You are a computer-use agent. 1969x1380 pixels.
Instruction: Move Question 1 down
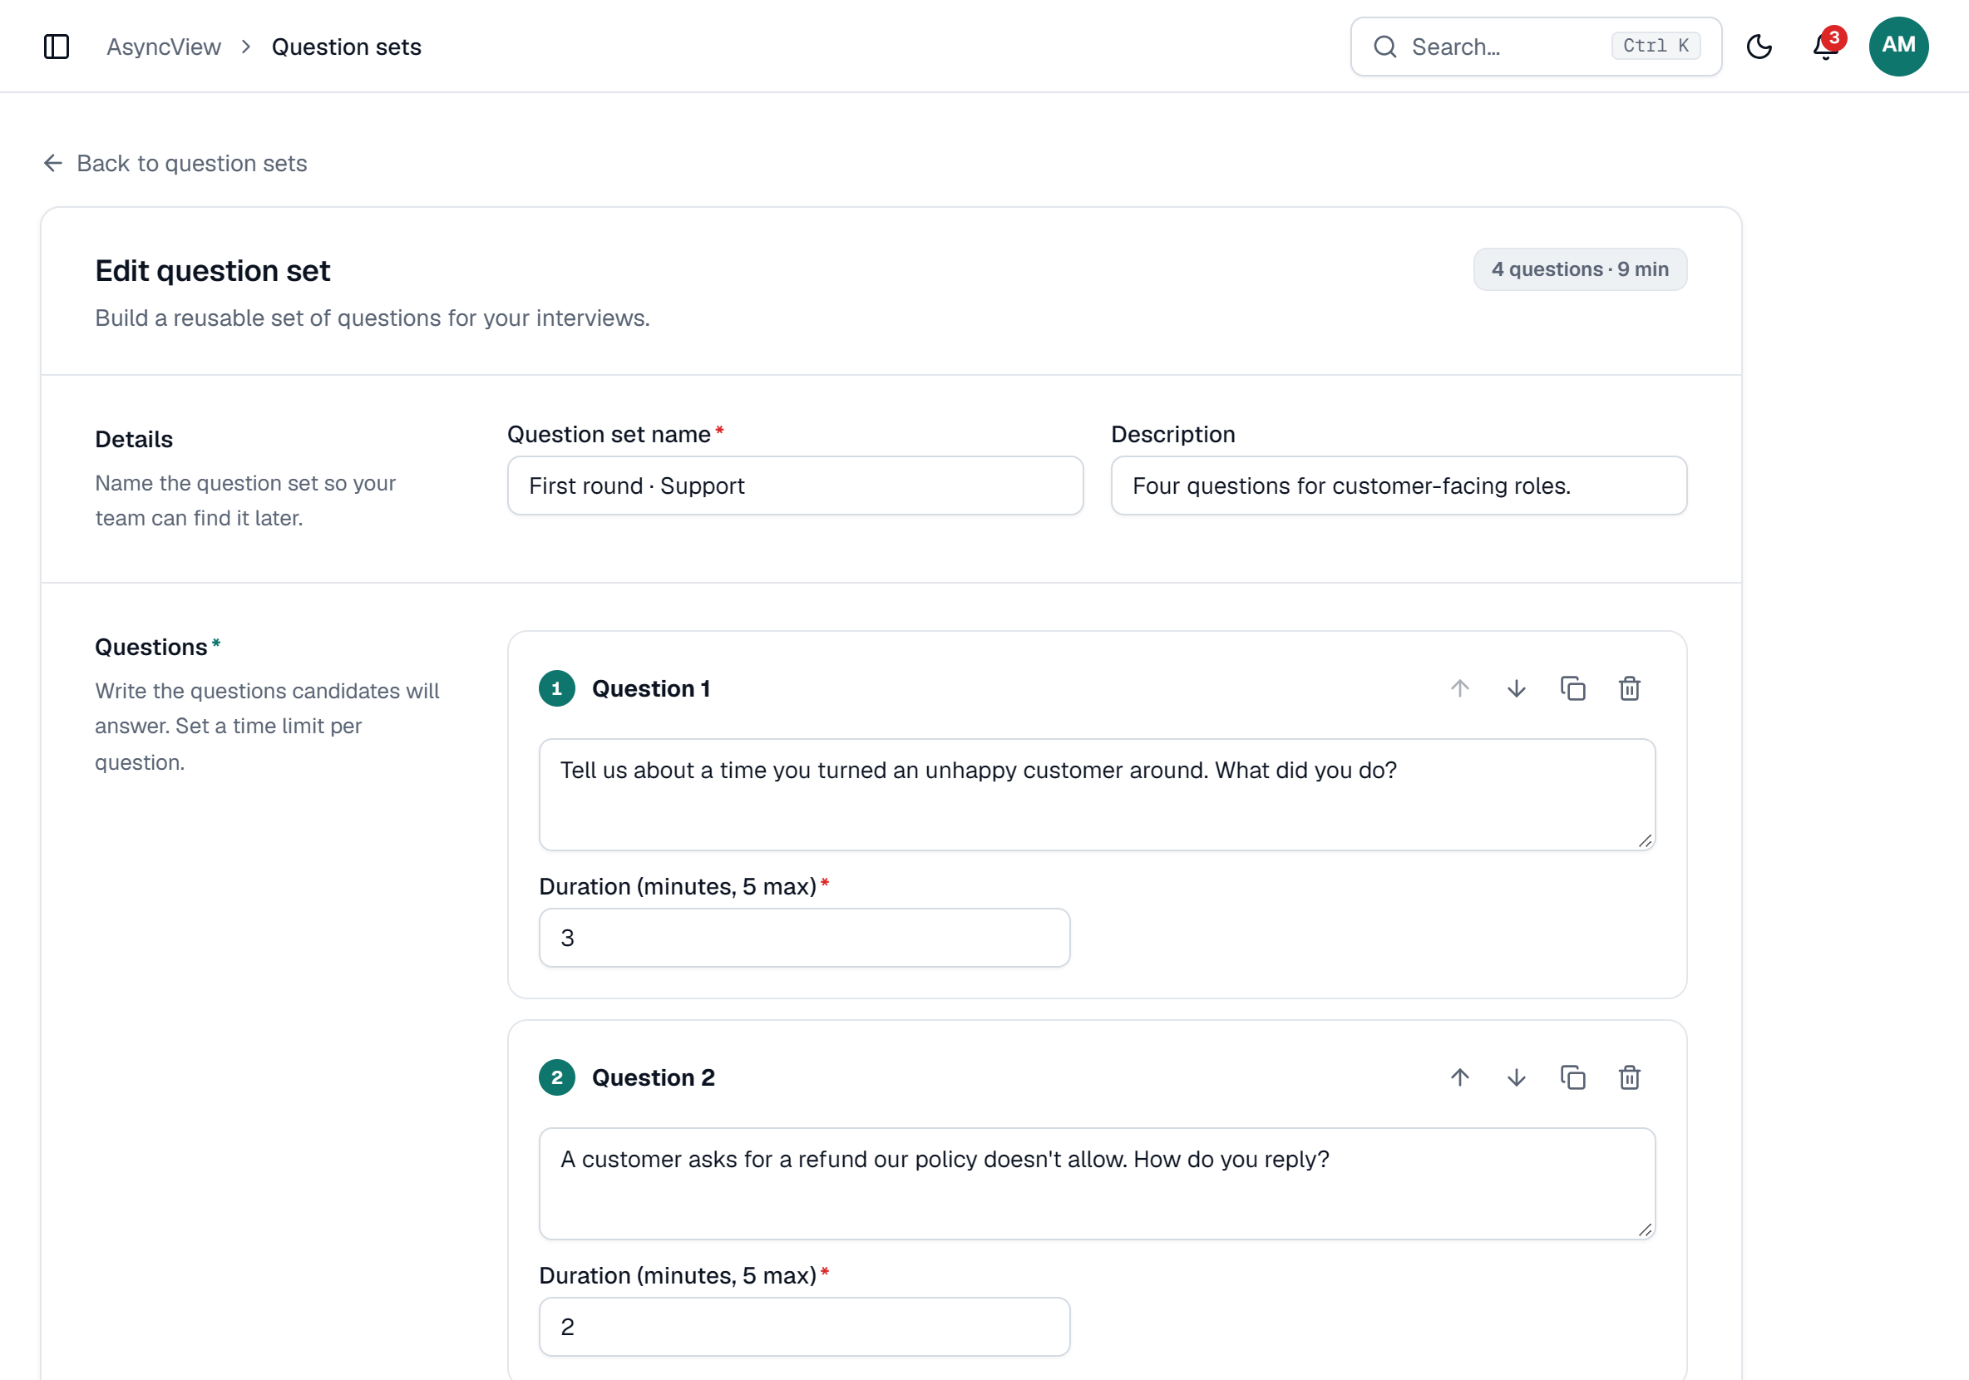click(x=1516, y=688)
